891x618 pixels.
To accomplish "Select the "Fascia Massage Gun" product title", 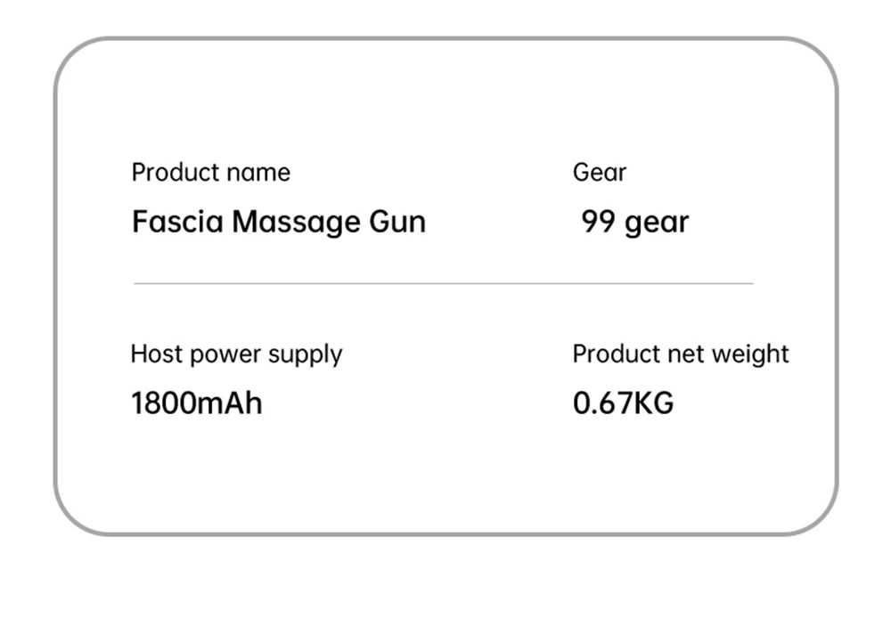I will pos(278,221).
